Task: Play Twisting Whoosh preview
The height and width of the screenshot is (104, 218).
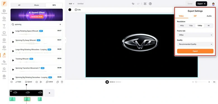Action: click(x=13, y=60)
